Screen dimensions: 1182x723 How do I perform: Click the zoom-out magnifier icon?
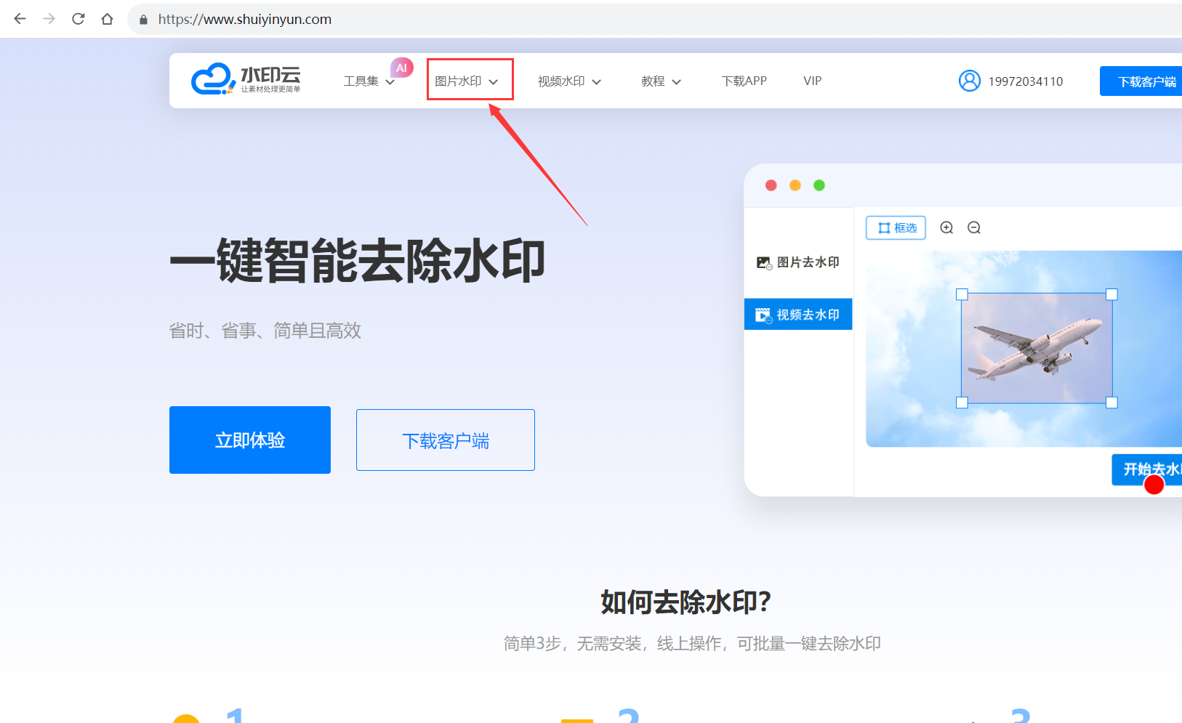click(x=974, y=227)
